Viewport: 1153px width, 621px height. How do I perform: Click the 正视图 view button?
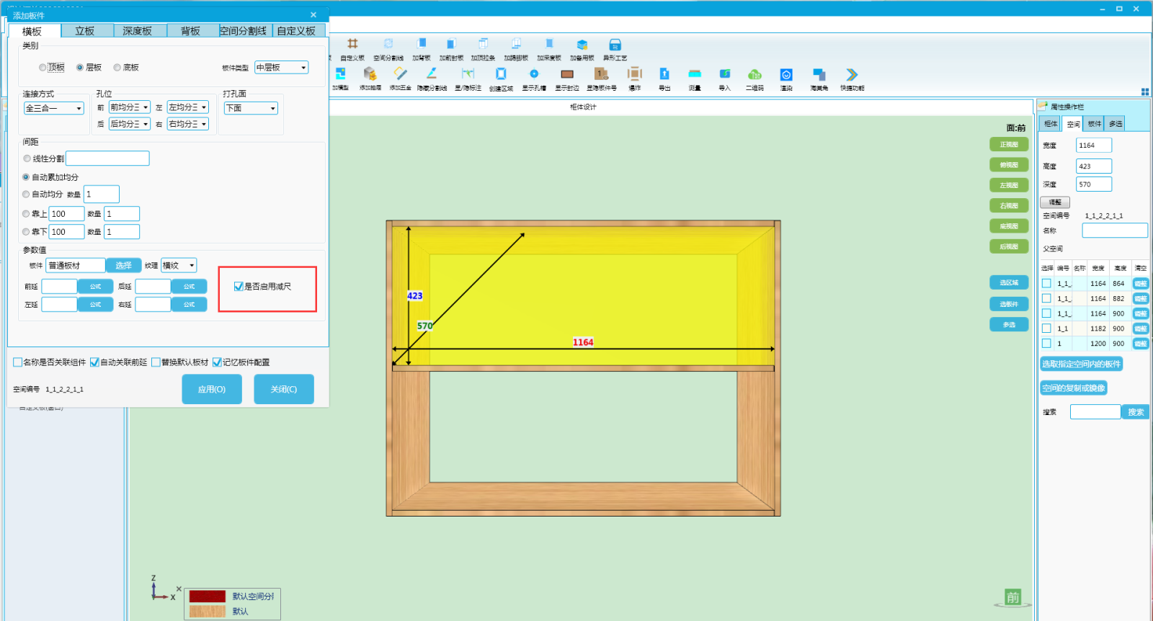pos(1008,145)
